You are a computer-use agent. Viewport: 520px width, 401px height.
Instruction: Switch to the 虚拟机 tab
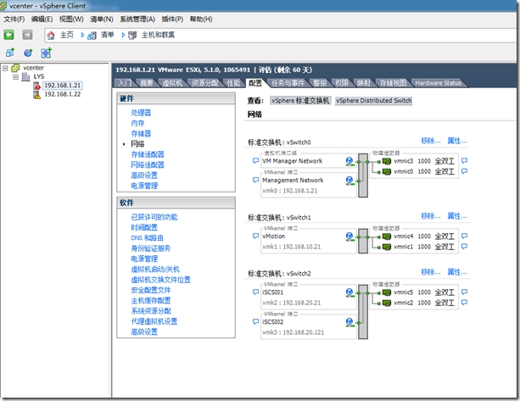coord(172,83)
